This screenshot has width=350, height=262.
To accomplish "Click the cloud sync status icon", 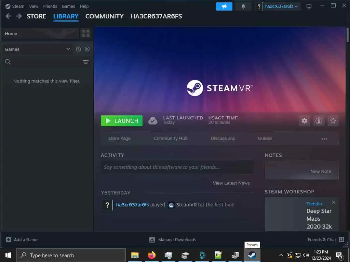I will [x=153, y=121].
